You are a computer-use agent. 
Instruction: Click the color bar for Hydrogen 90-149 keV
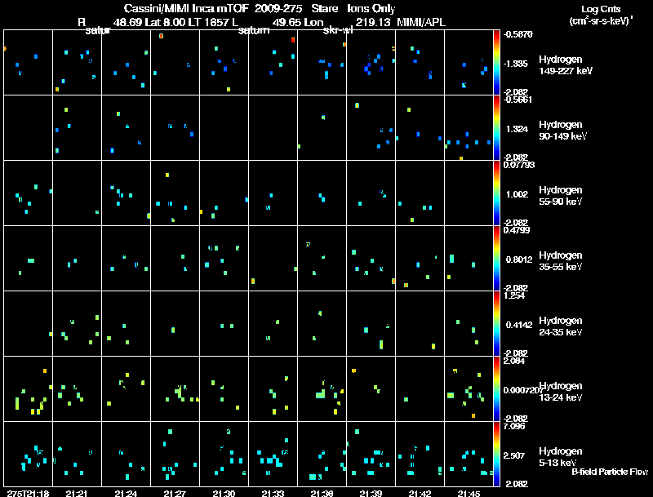coord(496,128)
